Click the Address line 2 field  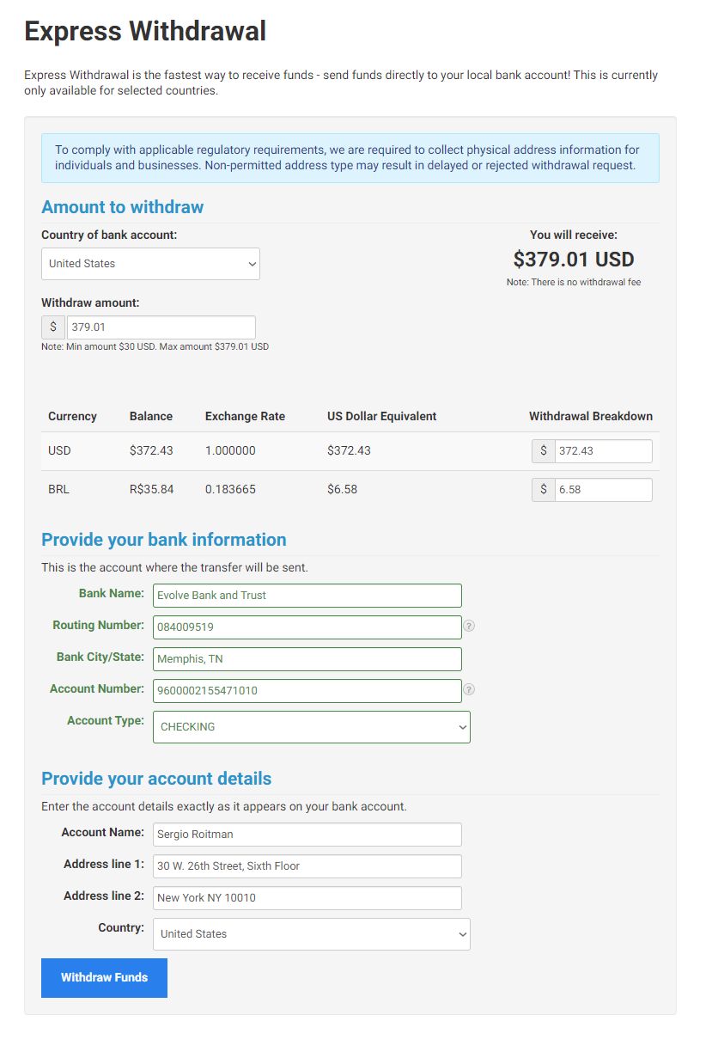point(307,898)
